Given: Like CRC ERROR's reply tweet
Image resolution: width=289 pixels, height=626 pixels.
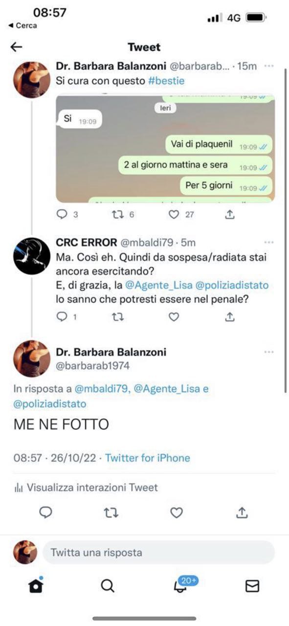Looking at the screenshot, I should click(x=174, y=317).
